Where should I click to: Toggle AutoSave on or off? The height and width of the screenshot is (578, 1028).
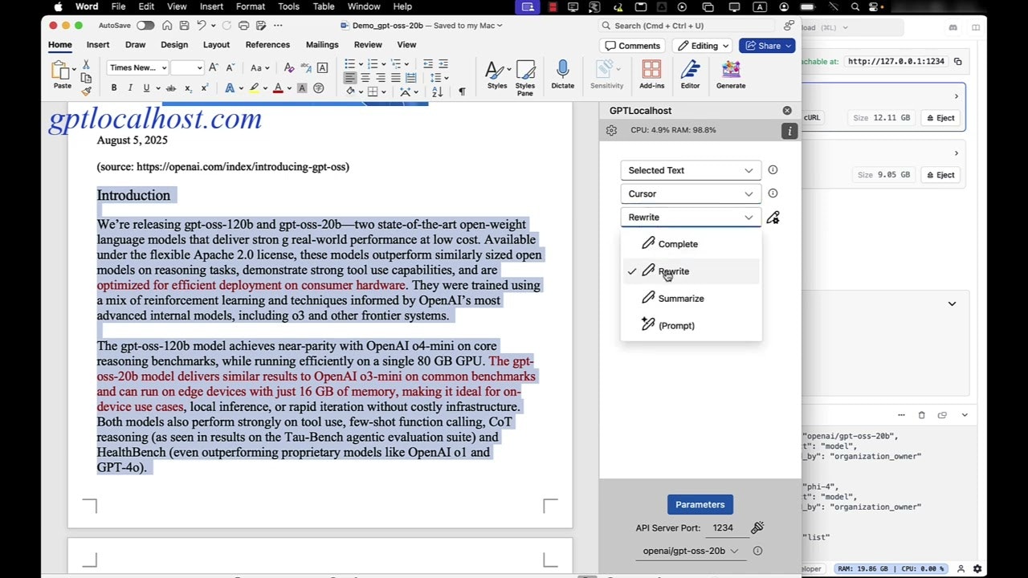pyautogui.click(x=145, y=25)
